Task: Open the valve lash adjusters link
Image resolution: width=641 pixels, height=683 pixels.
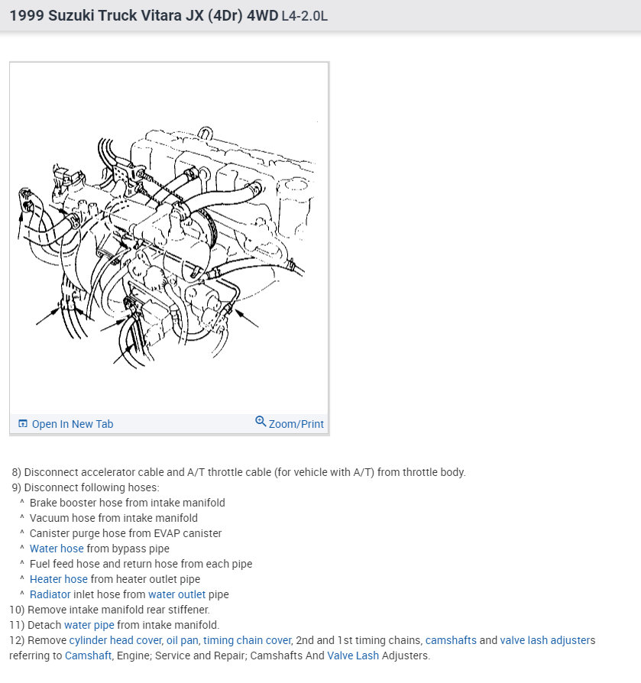Action: 547,640
